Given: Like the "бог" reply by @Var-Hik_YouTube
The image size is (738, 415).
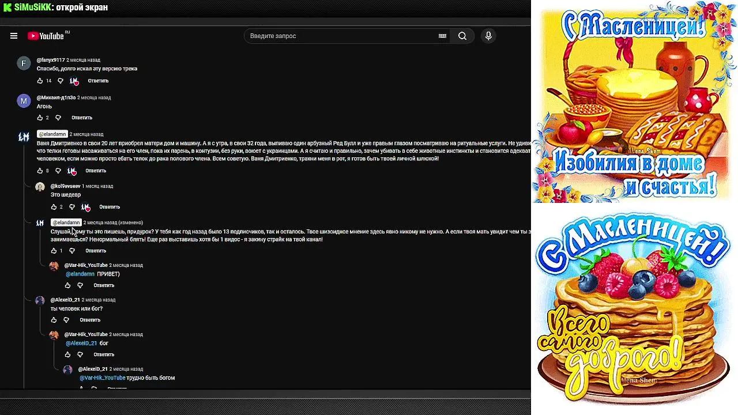Looking at the screenshot, I should [67, 354].
